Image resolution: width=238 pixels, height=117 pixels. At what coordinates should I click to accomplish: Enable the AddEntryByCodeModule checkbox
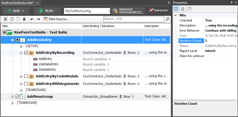26,76
